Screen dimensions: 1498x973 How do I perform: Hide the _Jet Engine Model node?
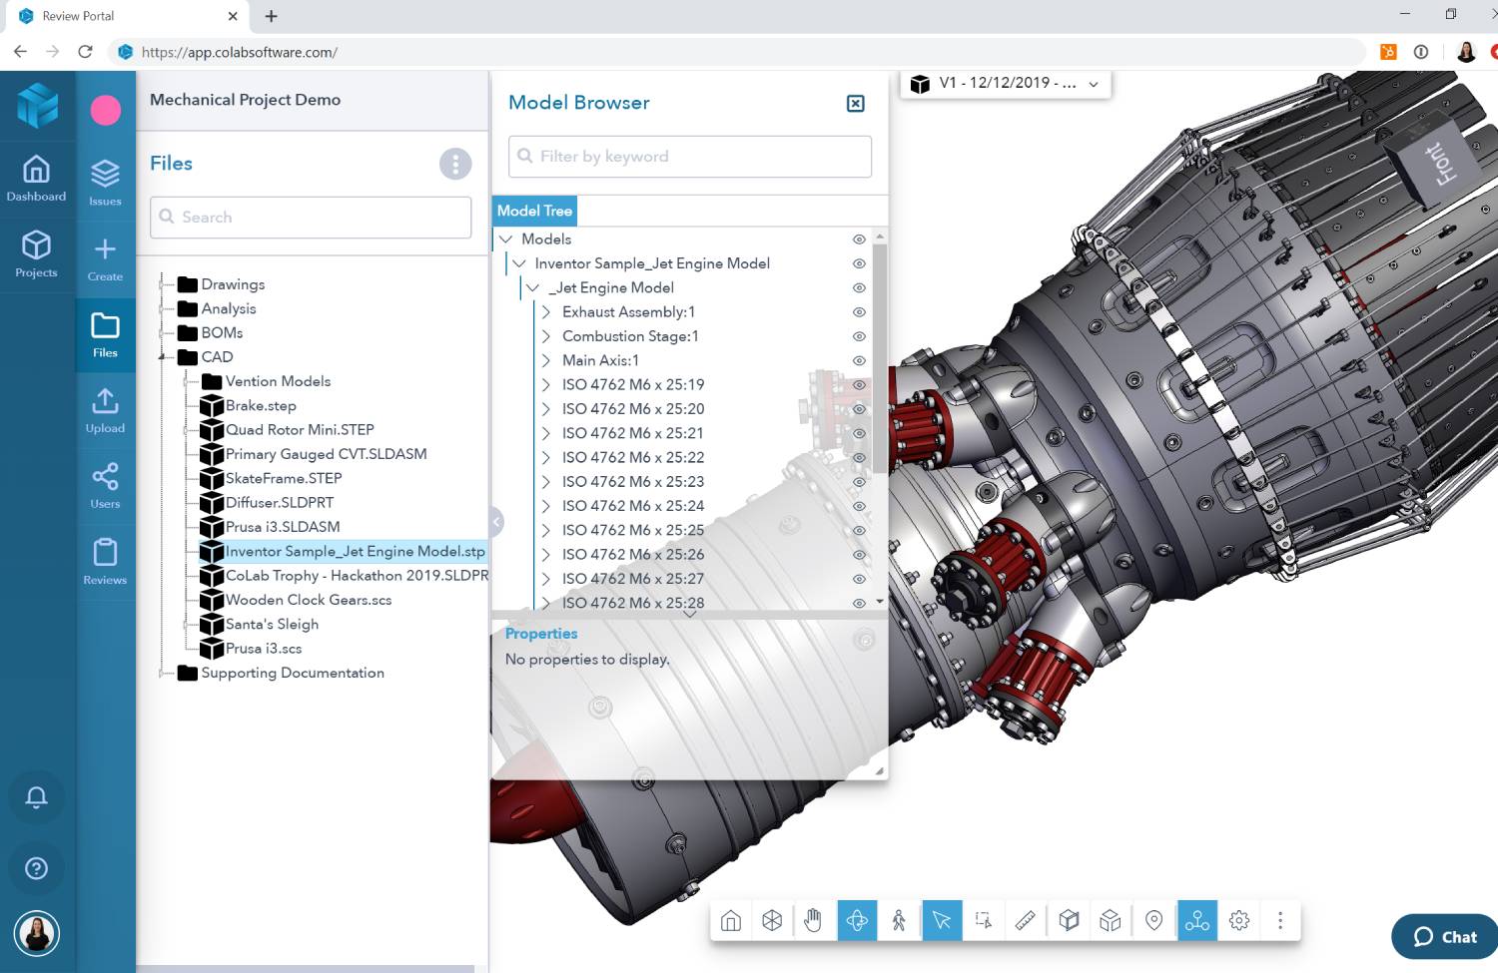[x=859, y=287]
